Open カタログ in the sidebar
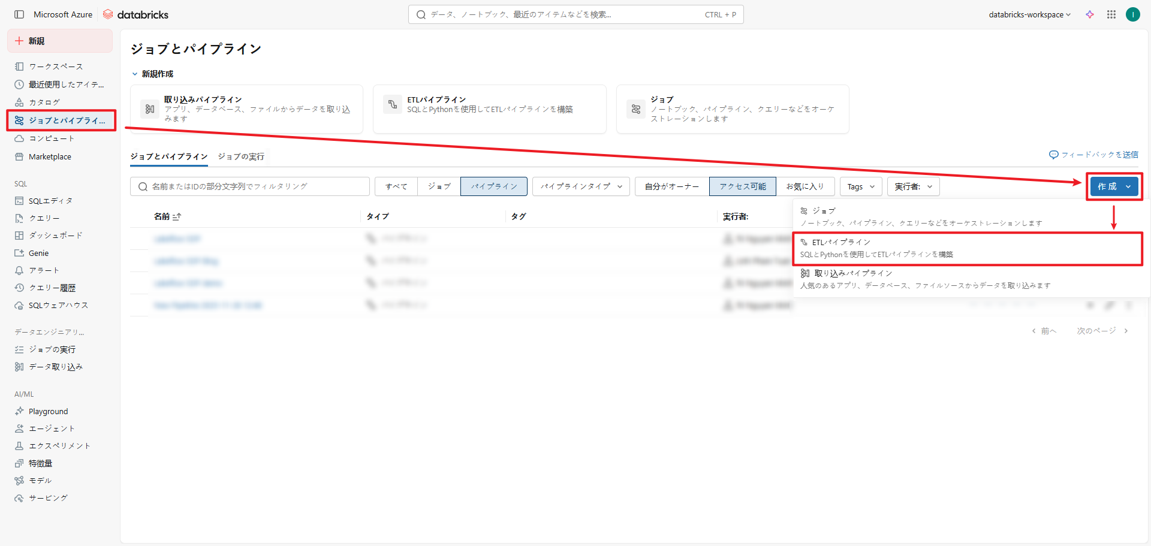The width and height of the screenshot is (1151, 546). click(x=44, y=102)
